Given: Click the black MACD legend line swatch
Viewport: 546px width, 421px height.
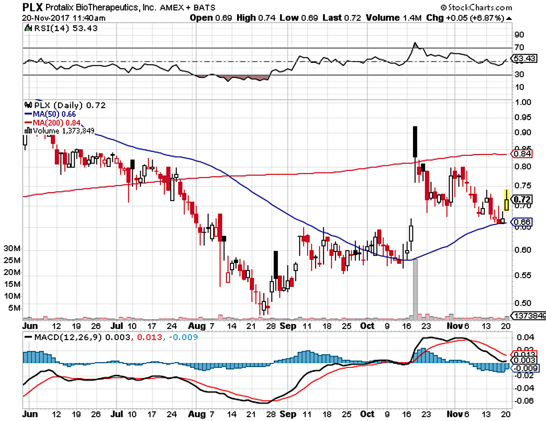Looking at the screenshot, I should tap(28, 337).
